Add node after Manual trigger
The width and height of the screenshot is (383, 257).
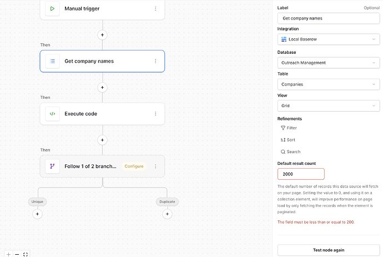point(102,35)
